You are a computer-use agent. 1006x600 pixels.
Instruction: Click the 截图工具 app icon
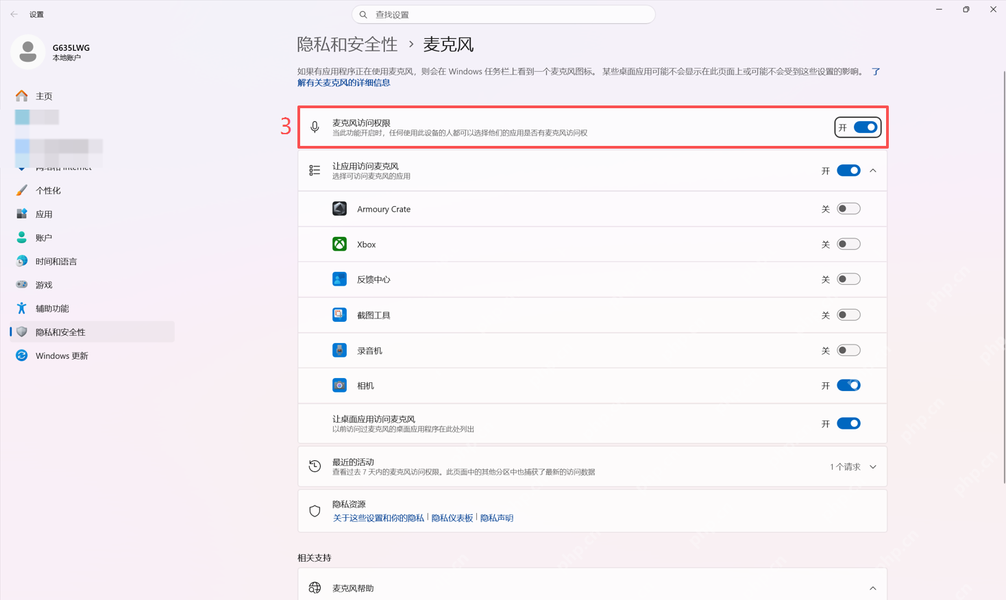(x=339, y=314)
